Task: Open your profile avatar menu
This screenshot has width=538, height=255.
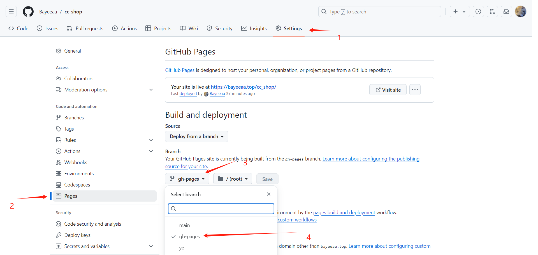Action: tap(521, 11)
